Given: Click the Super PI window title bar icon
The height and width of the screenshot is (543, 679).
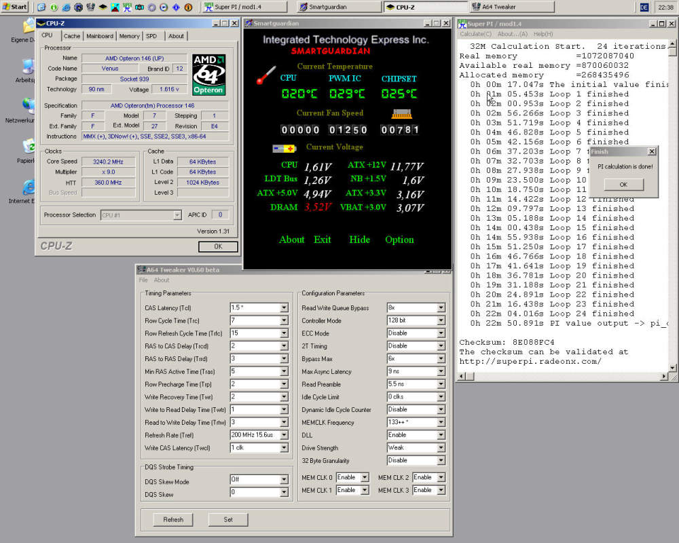Looking at the screenshot, I should (462, 23).
